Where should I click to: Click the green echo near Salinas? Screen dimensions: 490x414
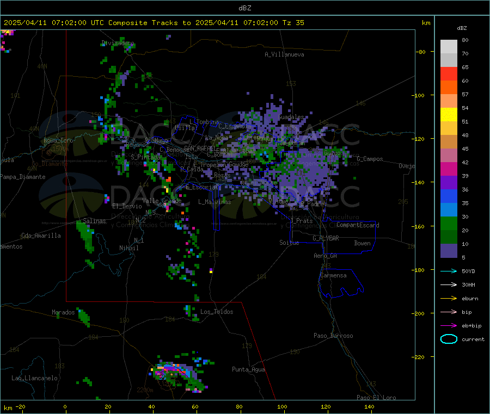pyautogui.click(x=85, y=236)
